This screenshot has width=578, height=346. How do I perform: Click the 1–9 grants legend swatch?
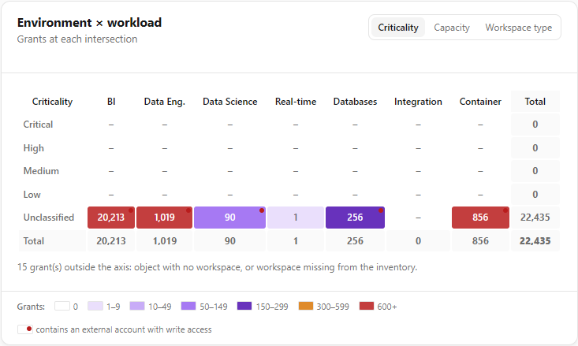(x=95, y=306)
